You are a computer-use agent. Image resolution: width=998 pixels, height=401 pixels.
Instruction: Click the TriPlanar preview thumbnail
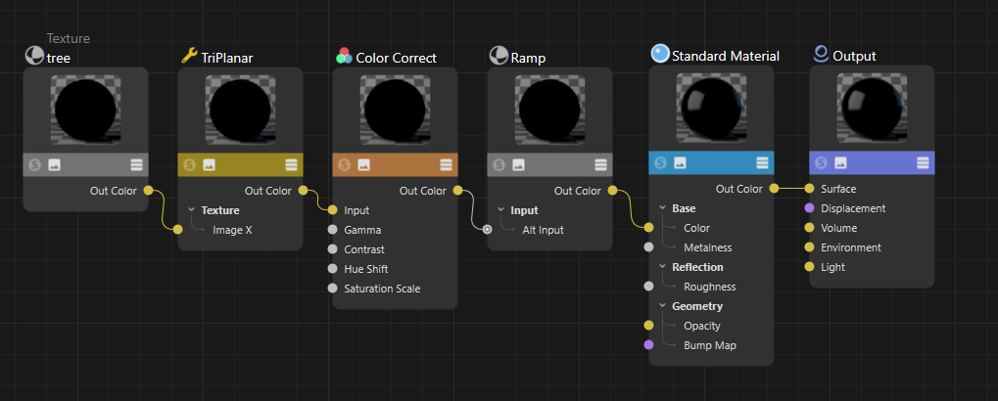pyautogui.click(x=240, y=110)
